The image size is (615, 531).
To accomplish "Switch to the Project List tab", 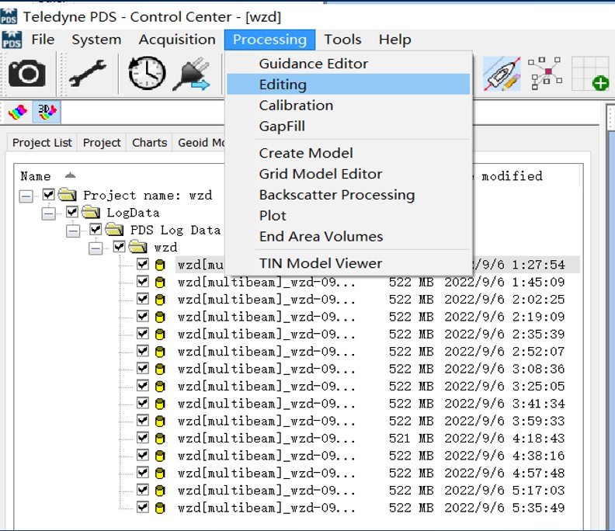I will pos(42,142).
